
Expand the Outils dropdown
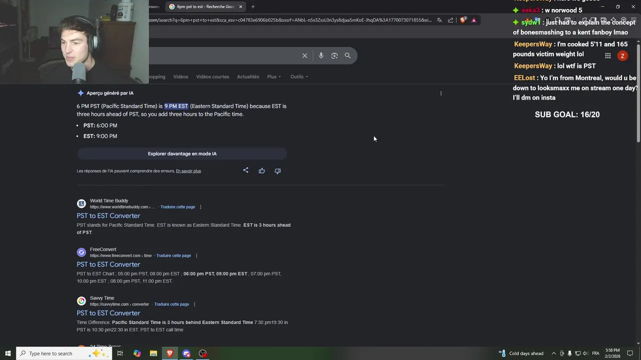pyautogui.click(x=299, y=76)
